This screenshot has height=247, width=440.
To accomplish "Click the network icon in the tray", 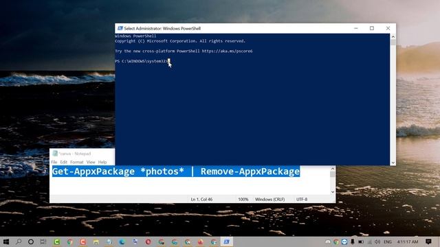I will click(370, 242).
